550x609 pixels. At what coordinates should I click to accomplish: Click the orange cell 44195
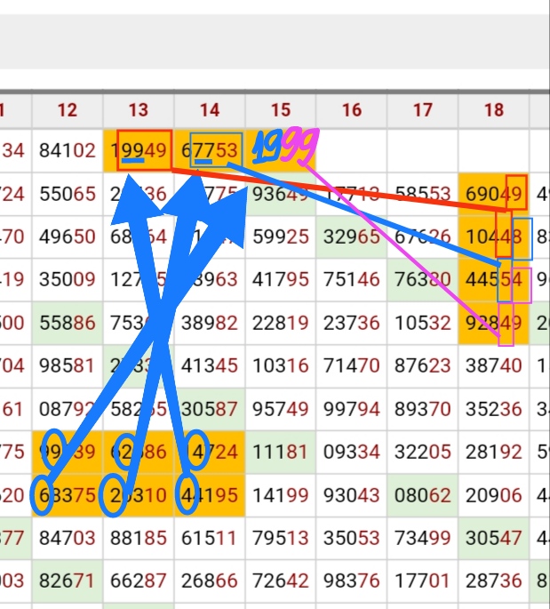[210, 495]
